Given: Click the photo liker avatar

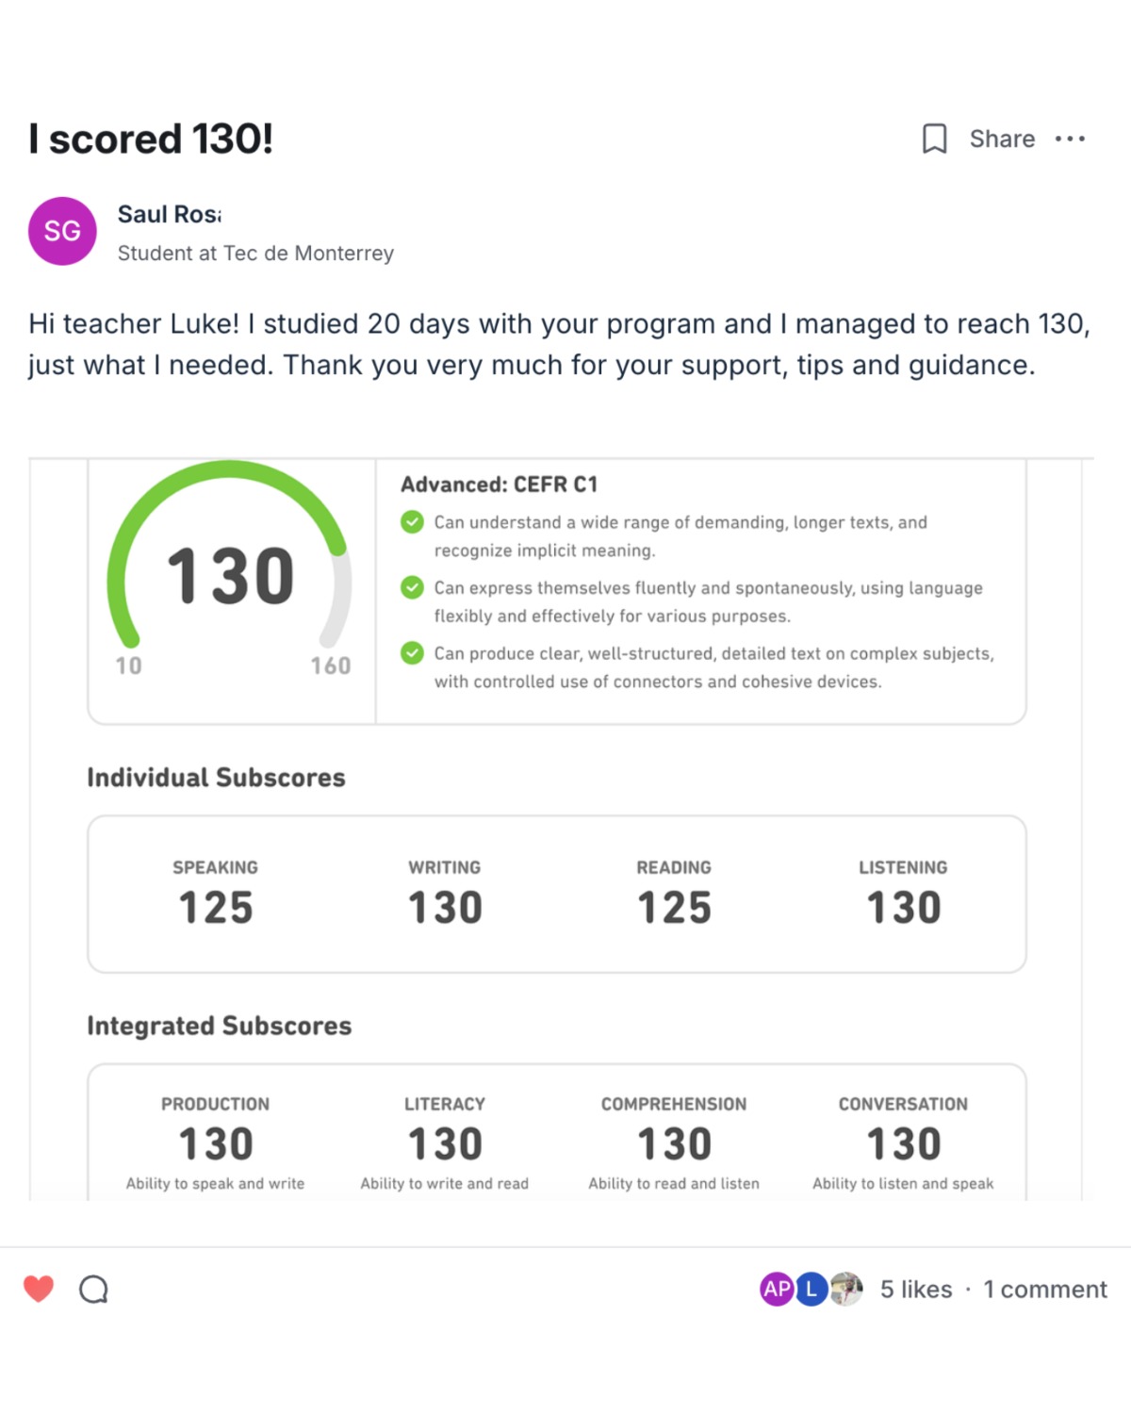Looking at the screenshot, I should pyautogui.click(x=847, y=1289).
